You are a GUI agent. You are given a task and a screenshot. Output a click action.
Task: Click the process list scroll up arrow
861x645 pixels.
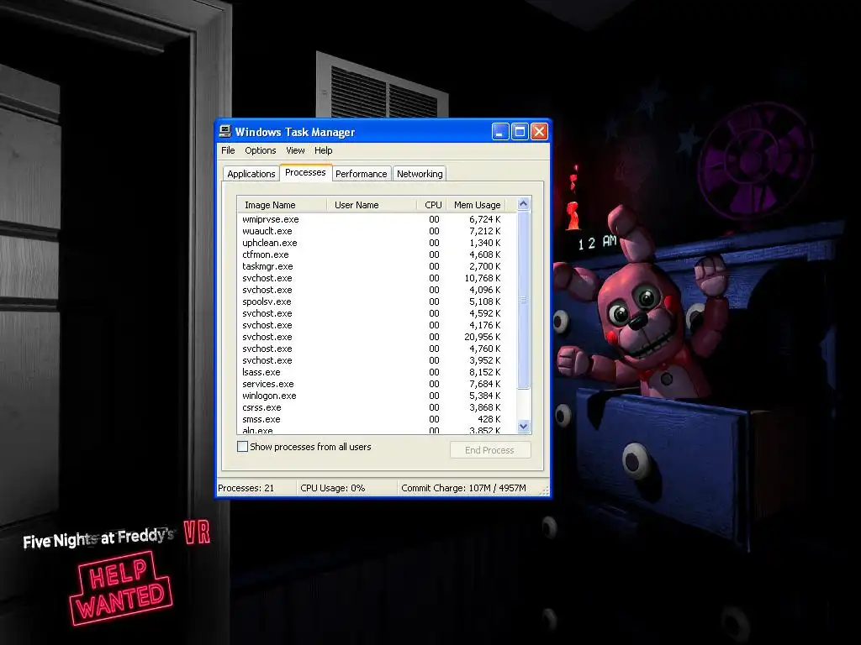tap(523, 204)
